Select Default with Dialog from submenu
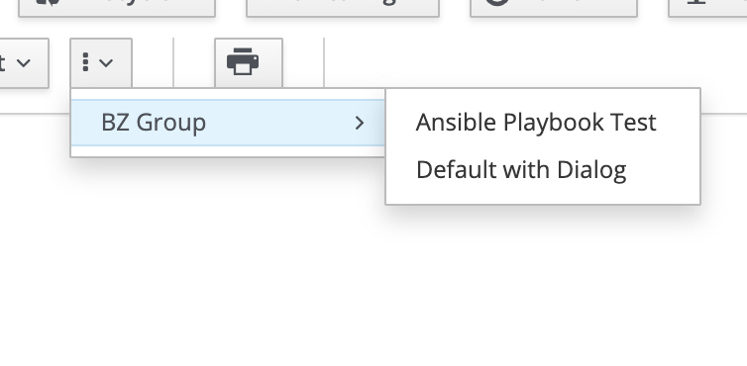This screenshot has width=747, height=366. pyautogui.click(x=521, y=170)
